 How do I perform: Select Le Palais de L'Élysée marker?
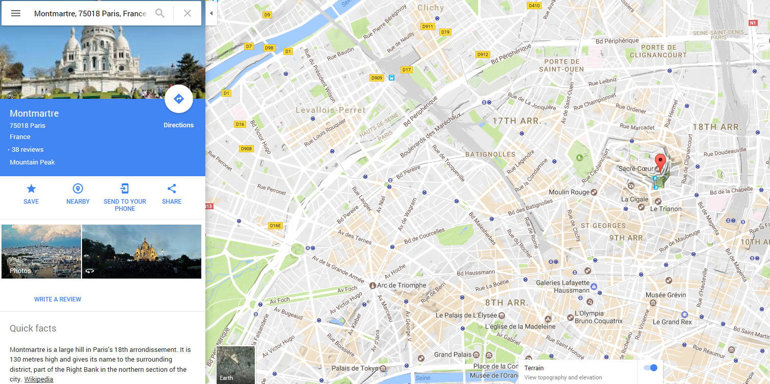501,316
